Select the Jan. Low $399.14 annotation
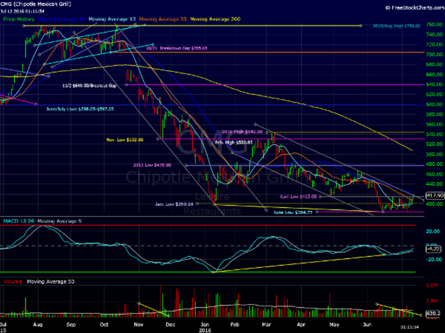The width and height of the screenshot is (445, 333). [x=174, y=204]
